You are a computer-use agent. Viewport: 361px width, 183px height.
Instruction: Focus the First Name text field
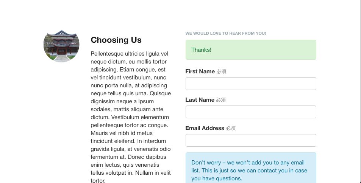pos(251,84)
